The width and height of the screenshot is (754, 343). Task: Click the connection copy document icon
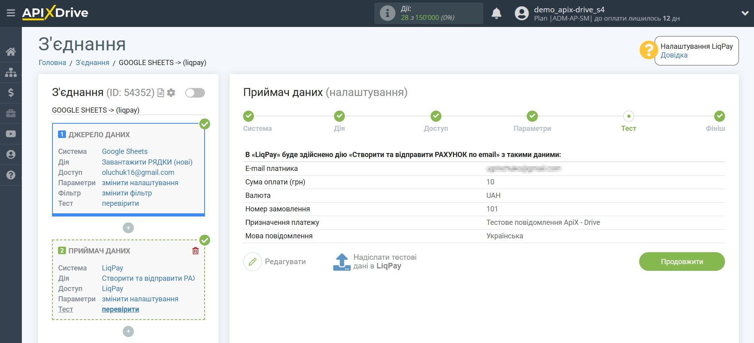pyautogui.click(x=161, y=93)
